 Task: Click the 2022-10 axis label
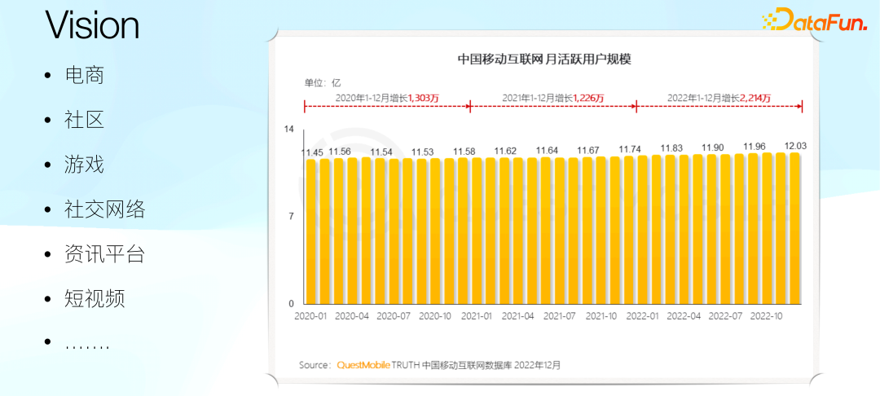point(767,316)
